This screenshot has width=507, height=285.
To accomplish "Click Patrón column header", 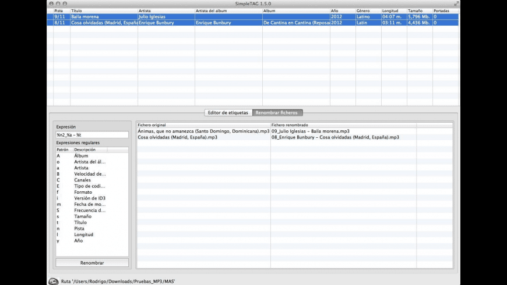I will click(x=64, y=149).
